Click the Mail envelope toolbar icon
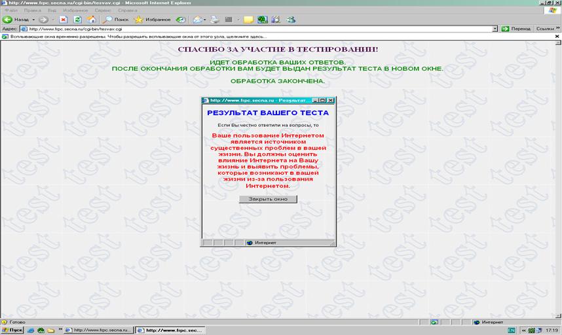This screenshot has width=562, height=335. [x=197, y=20]
